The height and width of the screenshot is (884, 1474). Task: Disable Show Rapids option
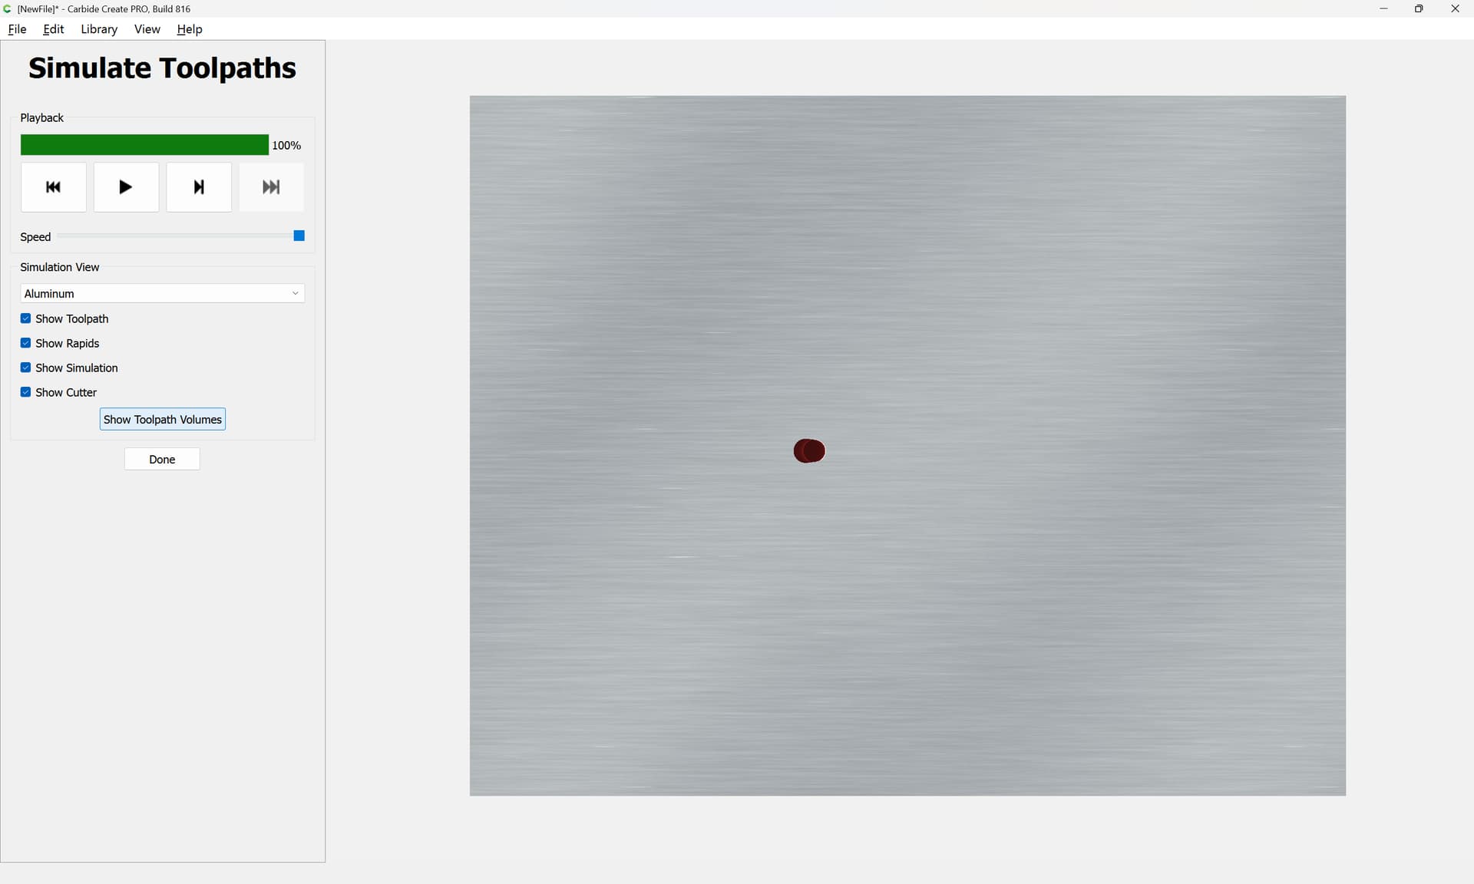(26, 343)
